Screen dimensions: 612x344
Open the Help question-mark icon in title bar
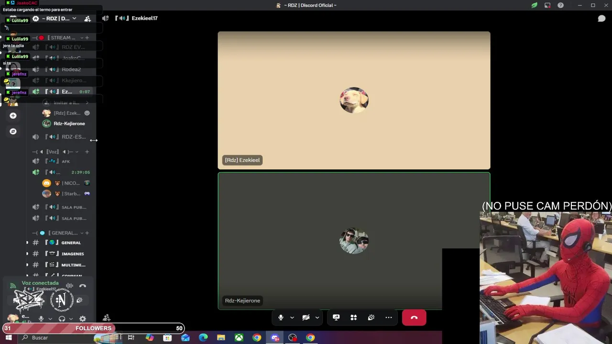click(x=560, y=5)
